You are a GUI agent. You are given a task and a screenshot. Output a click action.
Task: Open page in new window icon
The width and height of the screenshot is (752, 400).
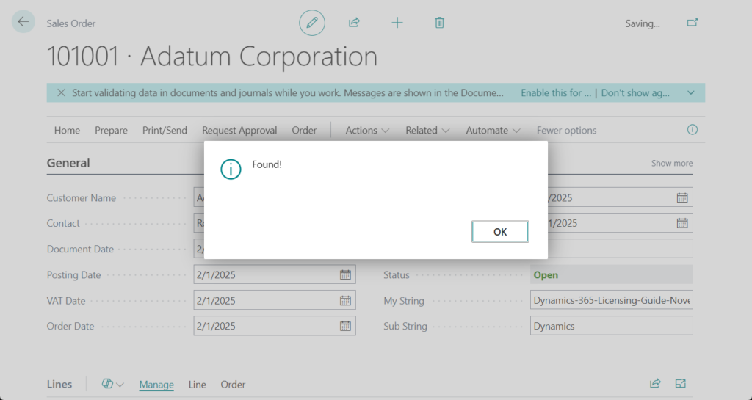pos(692,23)
